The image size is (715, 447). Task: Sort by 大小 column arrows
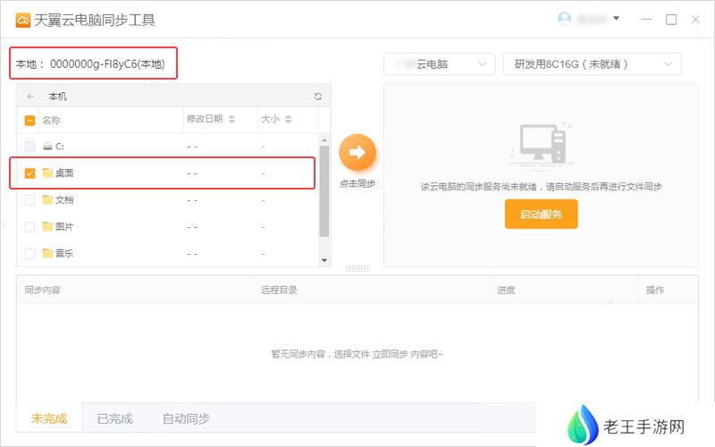point(288,119)
